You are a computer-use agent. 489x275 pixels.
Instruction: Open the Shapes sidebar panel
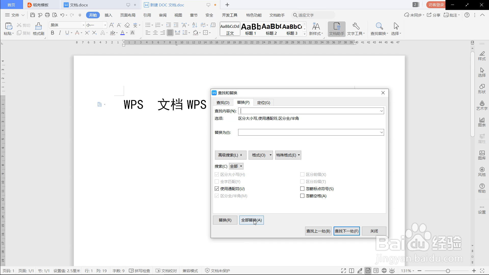[x=482, y=89]
